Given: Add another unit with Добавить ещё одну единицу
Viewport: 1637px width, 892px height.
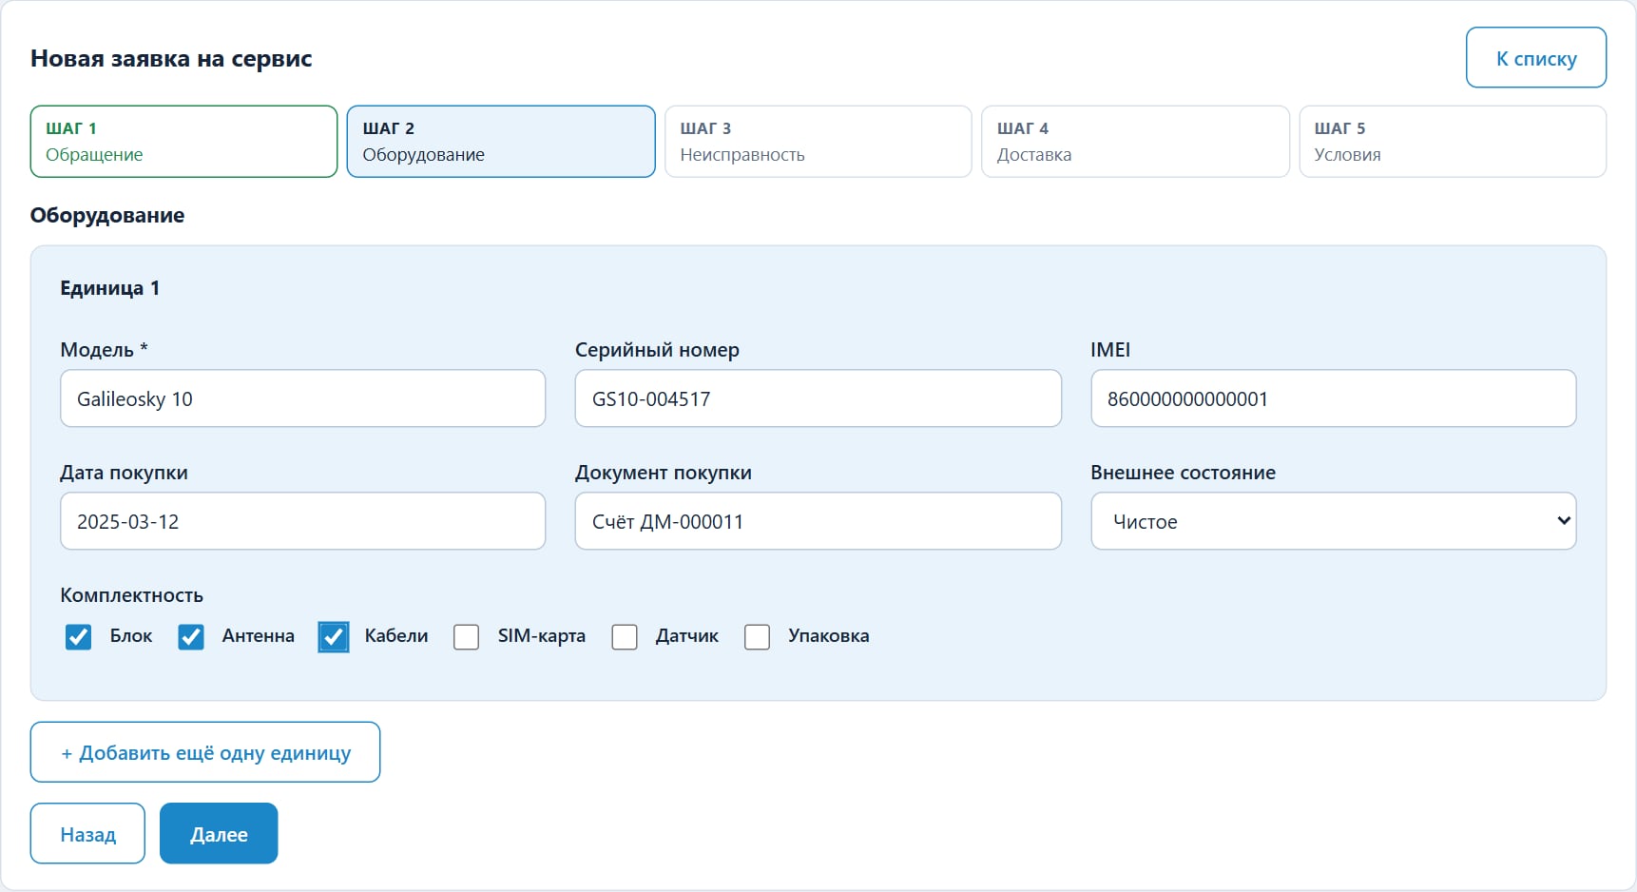Looking at the screenshot, I should click(x=205, y=752).
